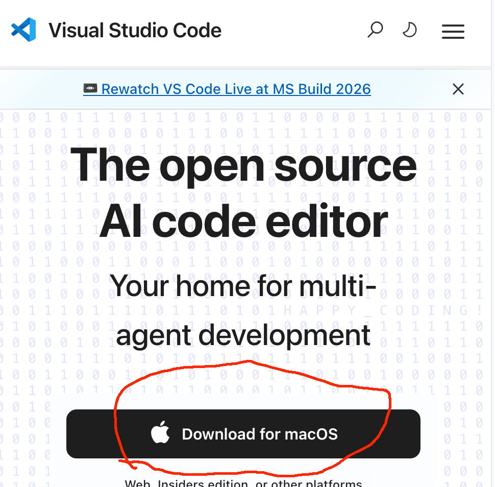The width and height of the screenshot is (495, 487).
Task: Open the site search magnifier icon
Action: (x=375, y=30)
